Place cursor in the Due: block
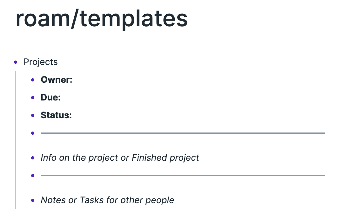Image resolution: width=364 pixels, height=213 pixels. [x=51, y=98]
